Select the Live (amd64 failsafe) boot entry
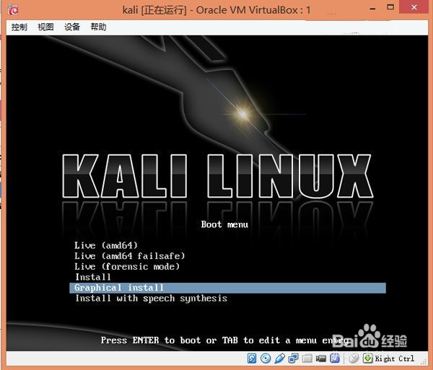Screen dimensions: 433x370 (129, 256)
